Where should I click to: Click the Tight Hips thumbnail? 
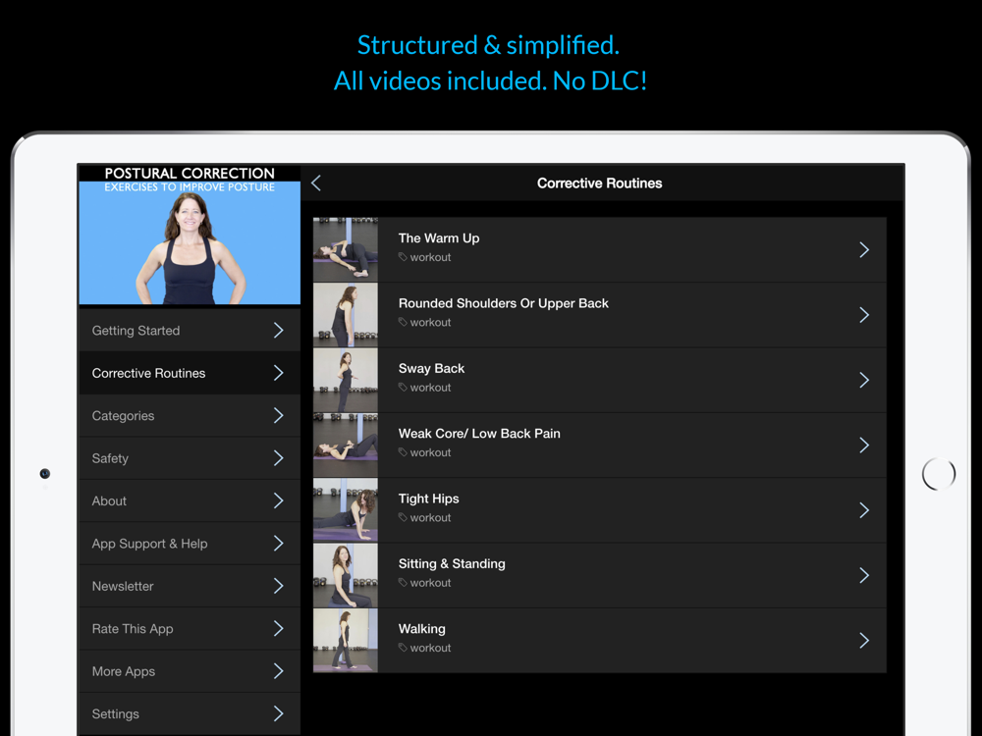point(345,510)
